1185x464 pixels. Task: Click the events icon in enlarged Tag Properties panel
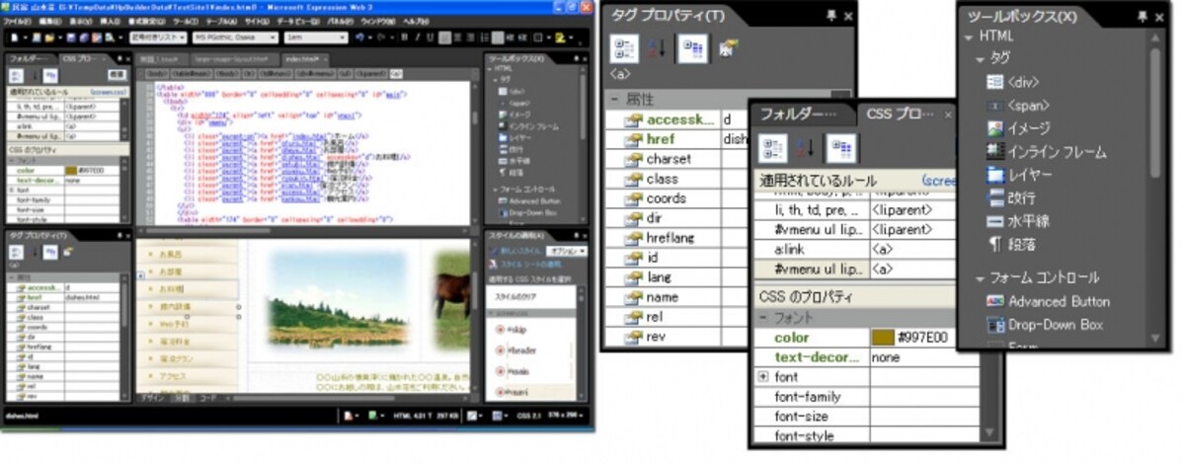(x=728, y=49)
